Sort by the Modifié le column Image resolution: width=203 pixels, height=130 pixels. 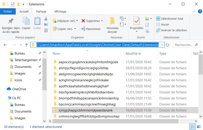pyautogui.click(x=133, y=54)
